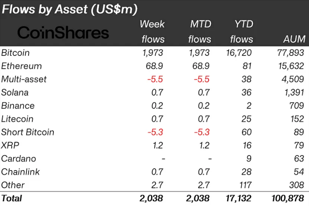Click the AUM column header
This screenshot has height=206, width=309.
click(x=294, y=39)
